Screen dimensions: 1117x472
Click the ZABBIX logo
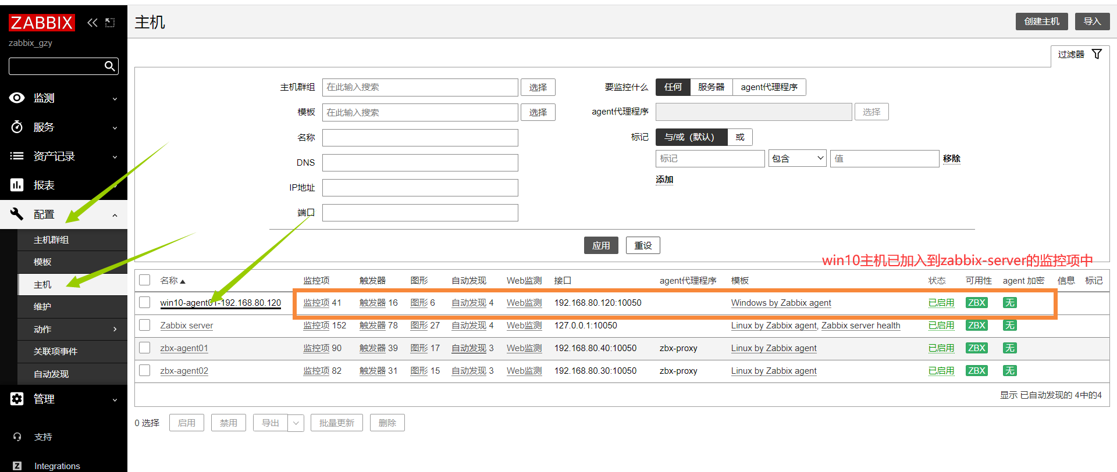point(41,23)
